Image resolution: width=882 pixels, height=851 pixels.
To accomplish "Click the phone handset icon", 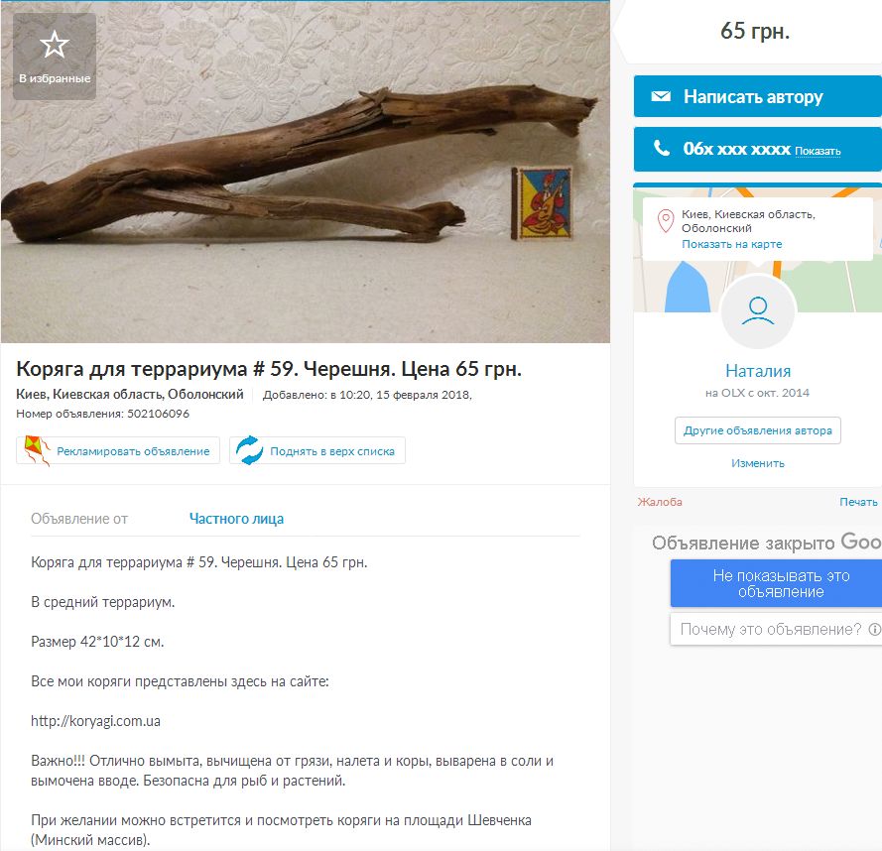I will (662, 148).
